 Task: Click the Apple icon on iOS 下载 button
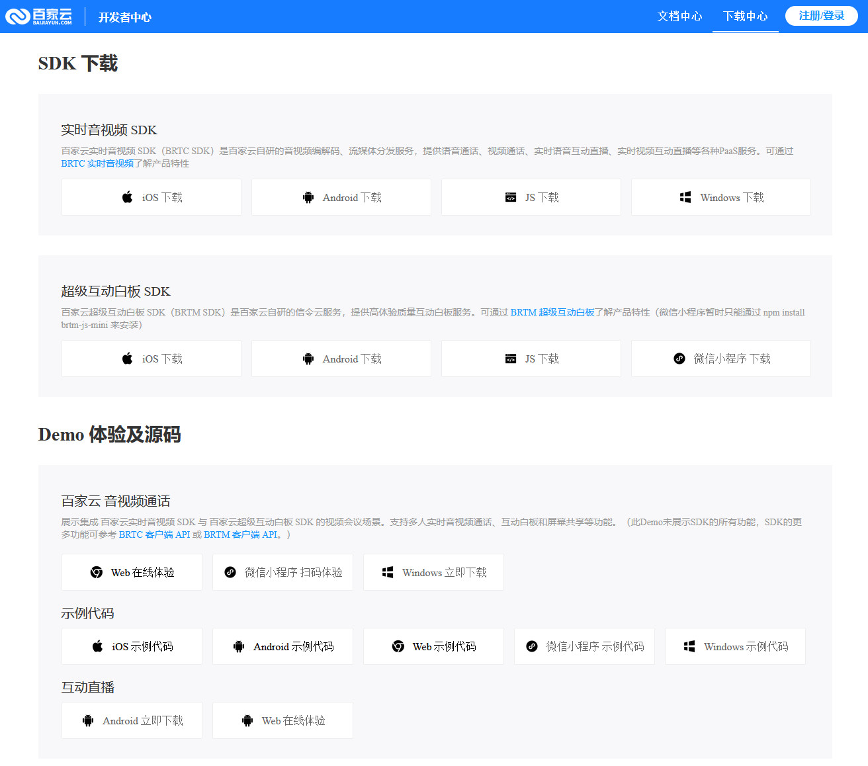[x=126, y=196]
